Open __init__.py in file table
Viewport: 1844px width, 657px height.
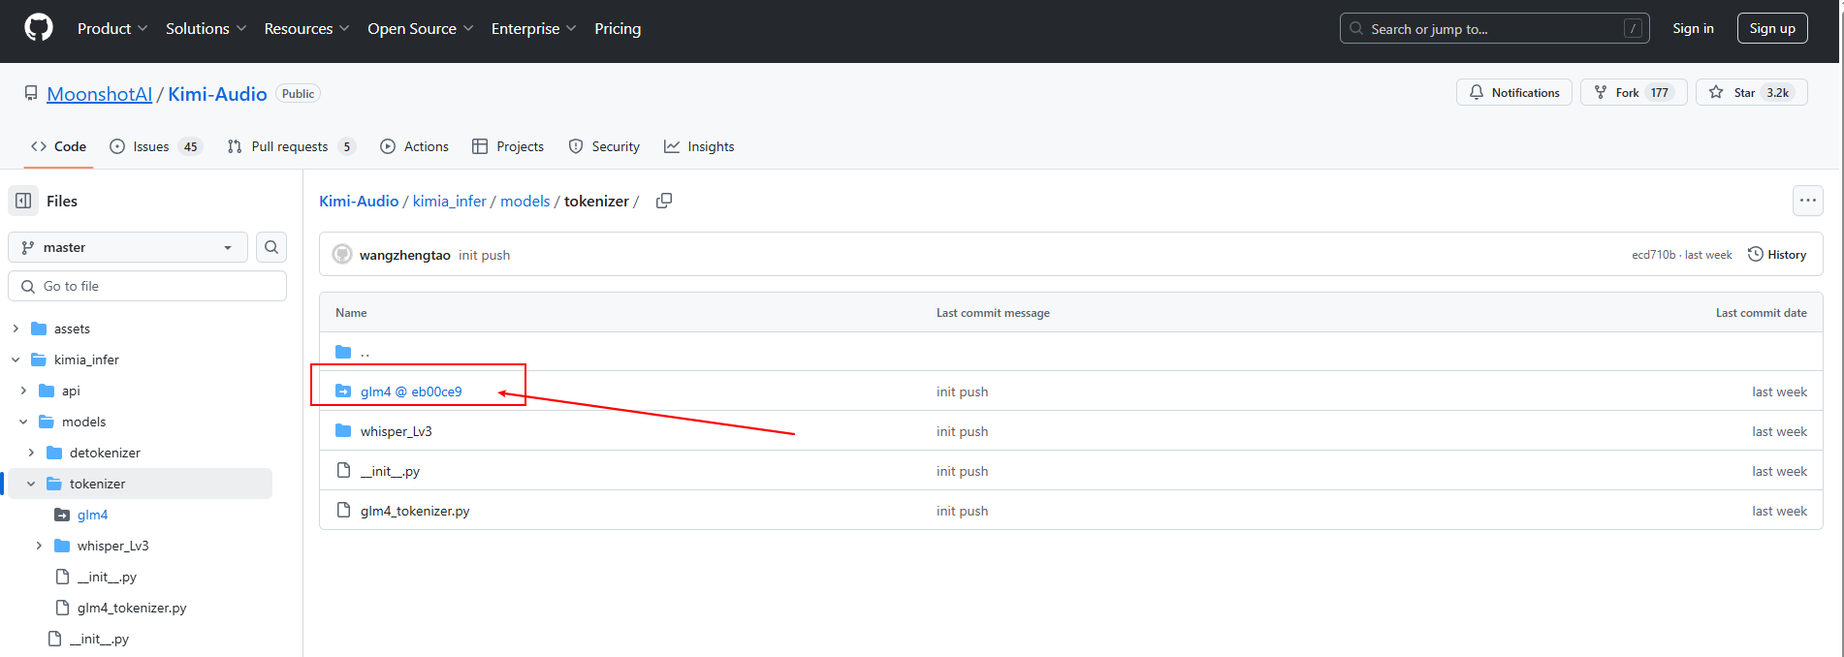390,471
